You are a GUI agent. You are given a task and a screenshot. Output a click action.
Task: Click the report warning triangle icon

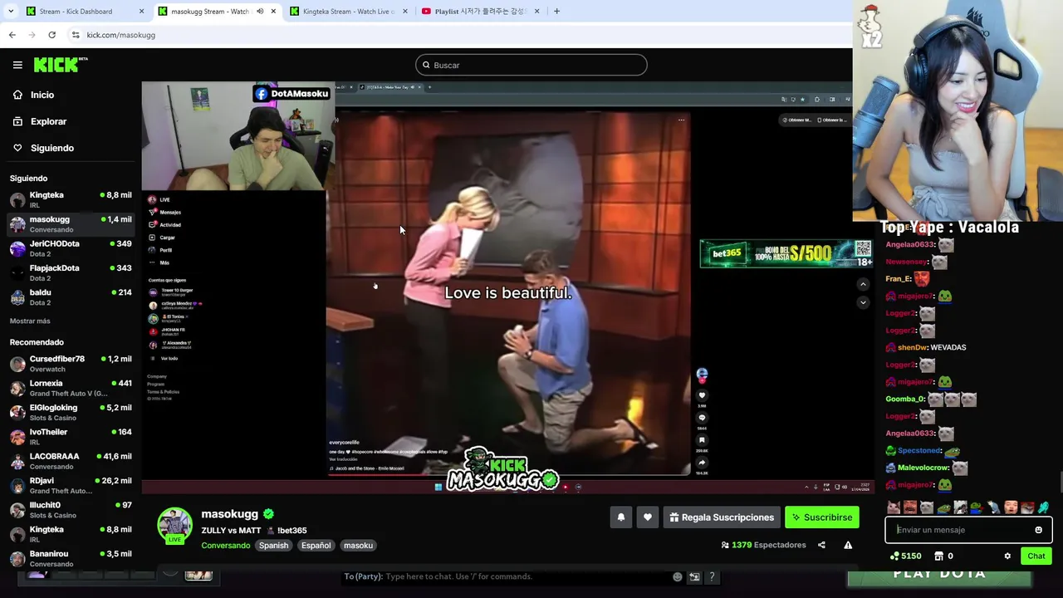pyautogui.click(x=848, y=545)
